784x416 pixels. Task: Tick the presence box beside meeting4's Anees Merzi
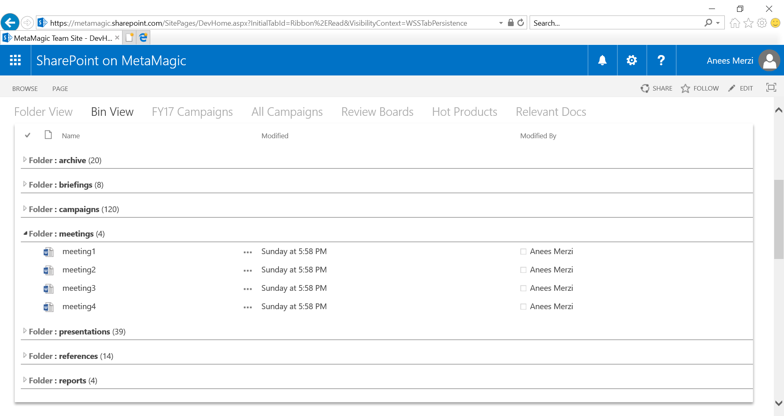523,307
